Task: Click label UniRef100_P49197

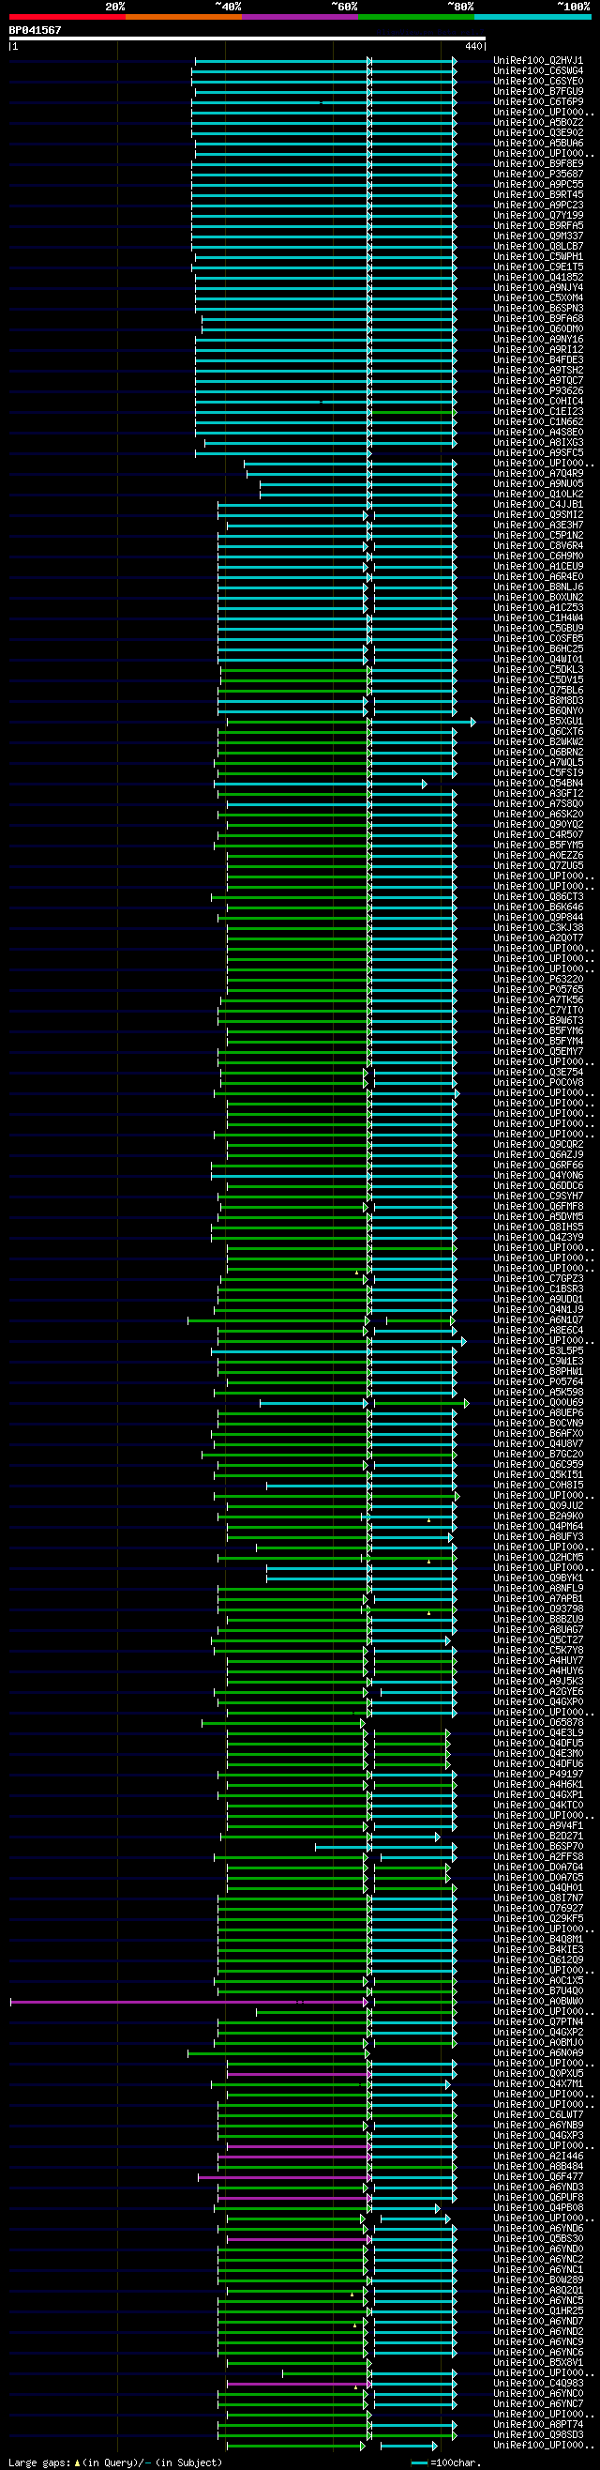Action: 538,1774
